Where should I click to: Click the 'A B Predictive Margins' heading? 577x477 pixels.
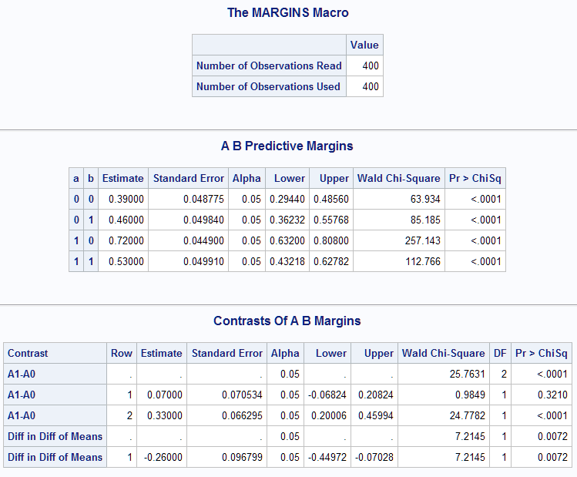(287, 146)
